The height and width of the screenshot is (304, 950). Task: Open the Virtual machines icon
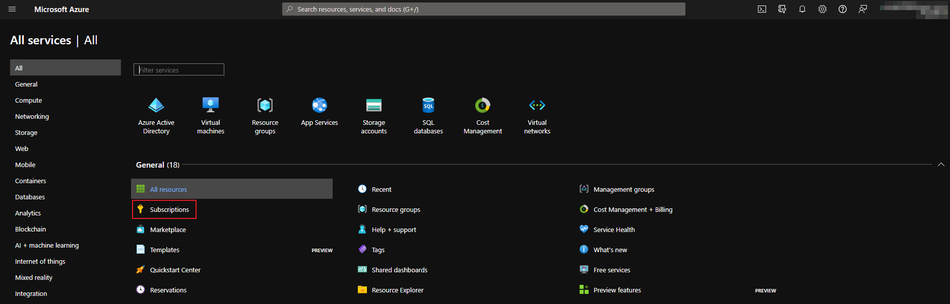[211, 106]
